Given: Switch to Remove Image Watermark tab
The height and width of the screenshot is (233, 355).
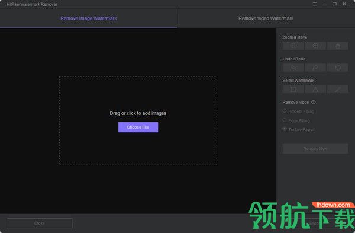Looking at the screenshot, I should [89, 18].
